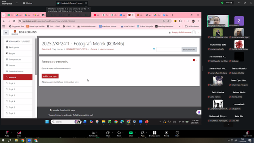Open the Dashboard breadcrumb link
This screenshot has width=254, height=143.
(46, 49)
